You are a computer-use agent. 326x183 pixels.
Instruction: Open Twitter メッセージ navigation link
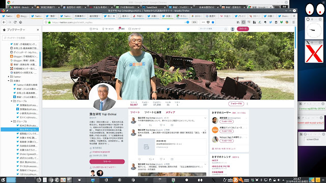pyautogui.click(x=134, y=29)
